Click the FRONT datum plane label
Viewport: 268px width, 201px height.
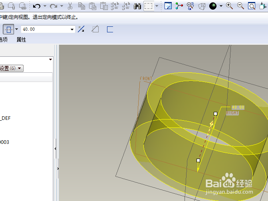(x=146, y=79)
